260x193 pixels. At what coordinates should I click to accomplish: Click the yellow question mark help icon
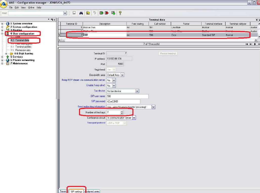point(120,13)
